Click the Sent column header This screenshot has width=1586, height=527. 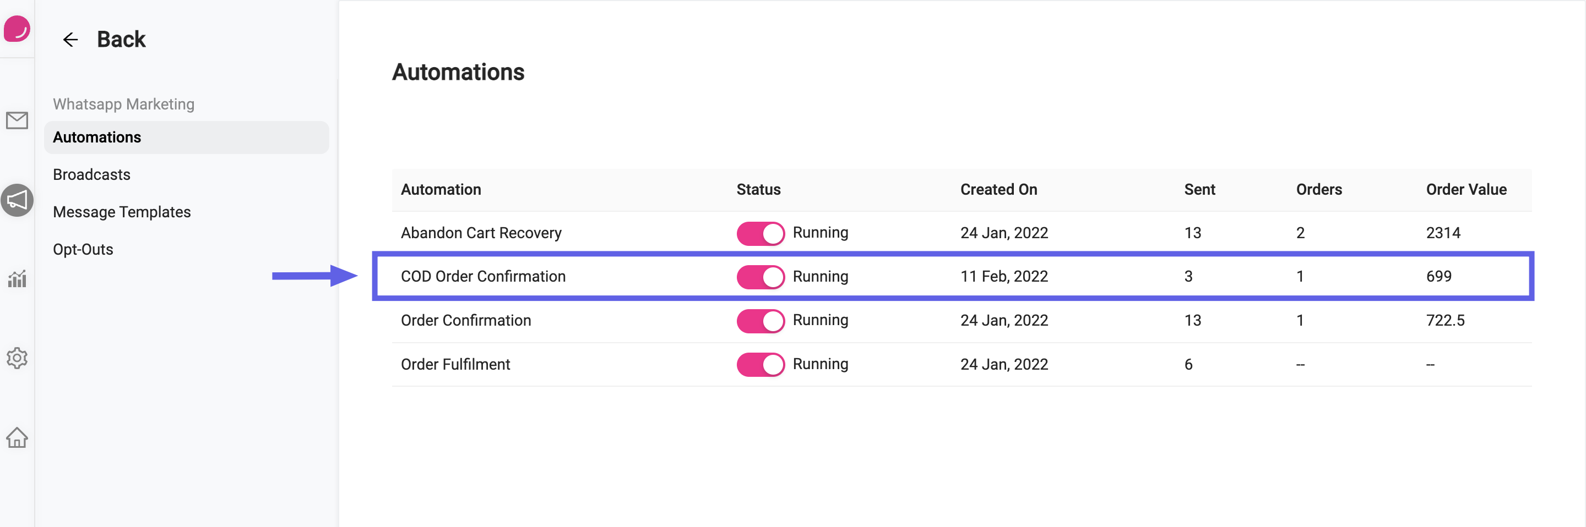1199,189
